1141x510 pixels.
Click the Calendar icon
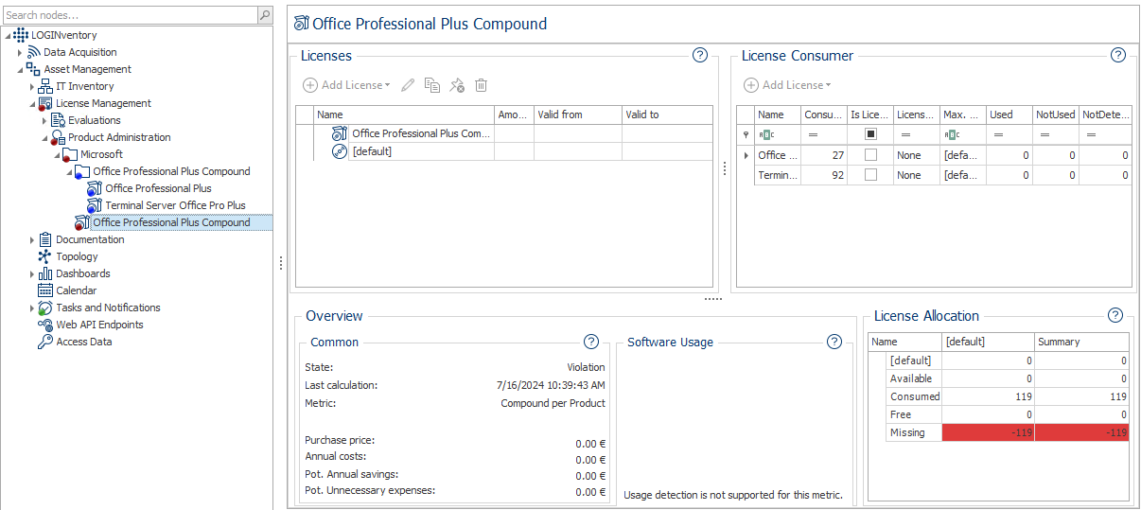click(45, 290)
